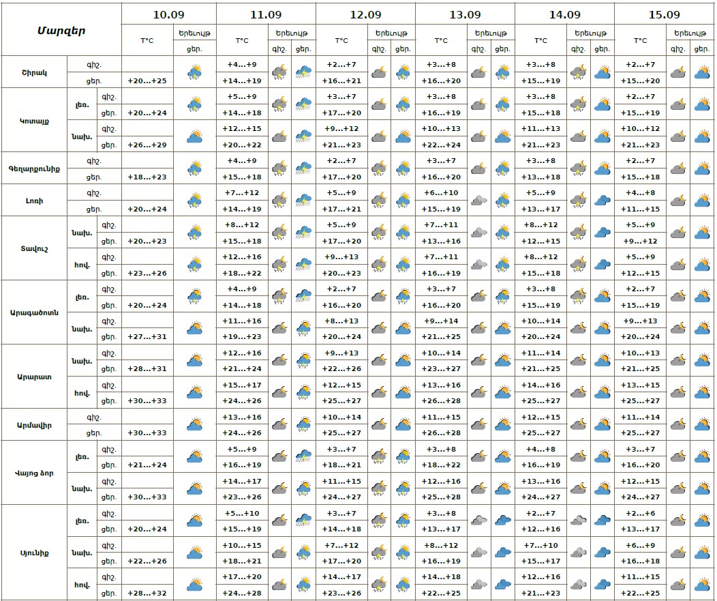Select the 15.09 date column header
Viewport: 717px width, 601px height.
click(x=664, y=14)
